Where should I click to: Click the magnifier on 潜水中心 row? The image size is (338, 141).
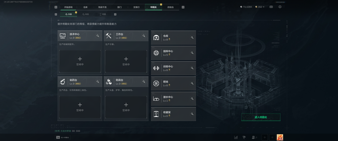point(192,99)
